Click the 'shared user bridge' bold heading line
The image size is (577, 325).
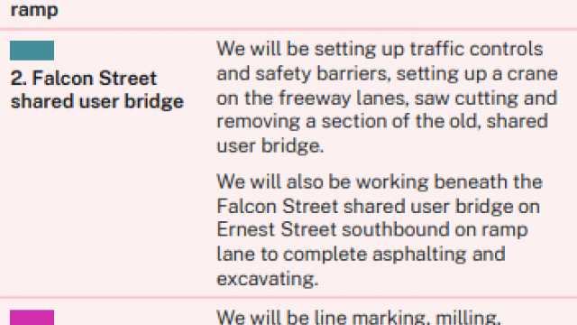pyautogui.click(x=97, y=102)
